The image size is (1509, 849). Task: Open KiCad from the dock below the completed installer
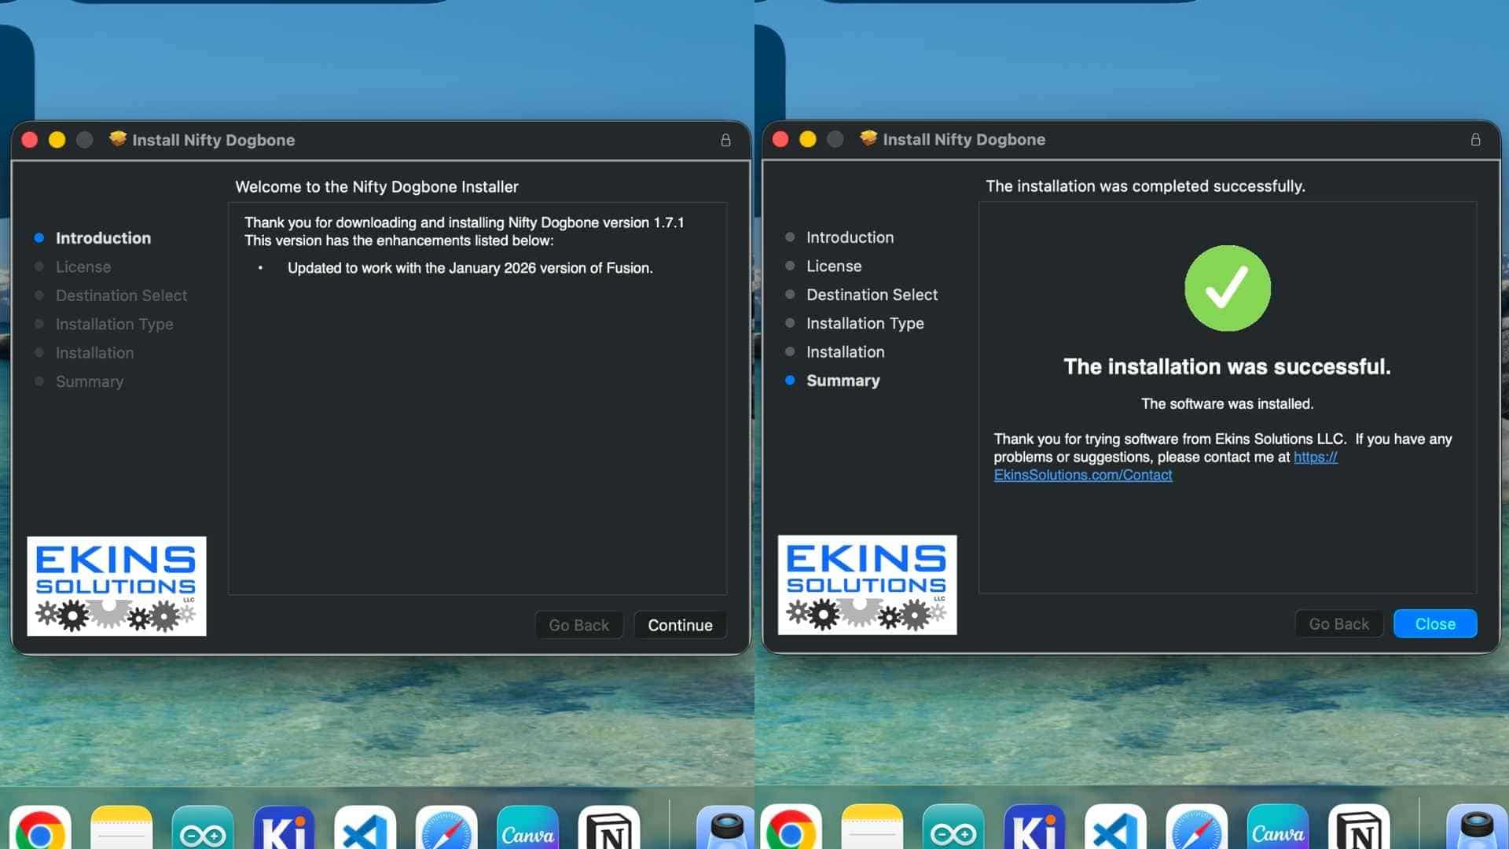click(x=1034, y=830)
